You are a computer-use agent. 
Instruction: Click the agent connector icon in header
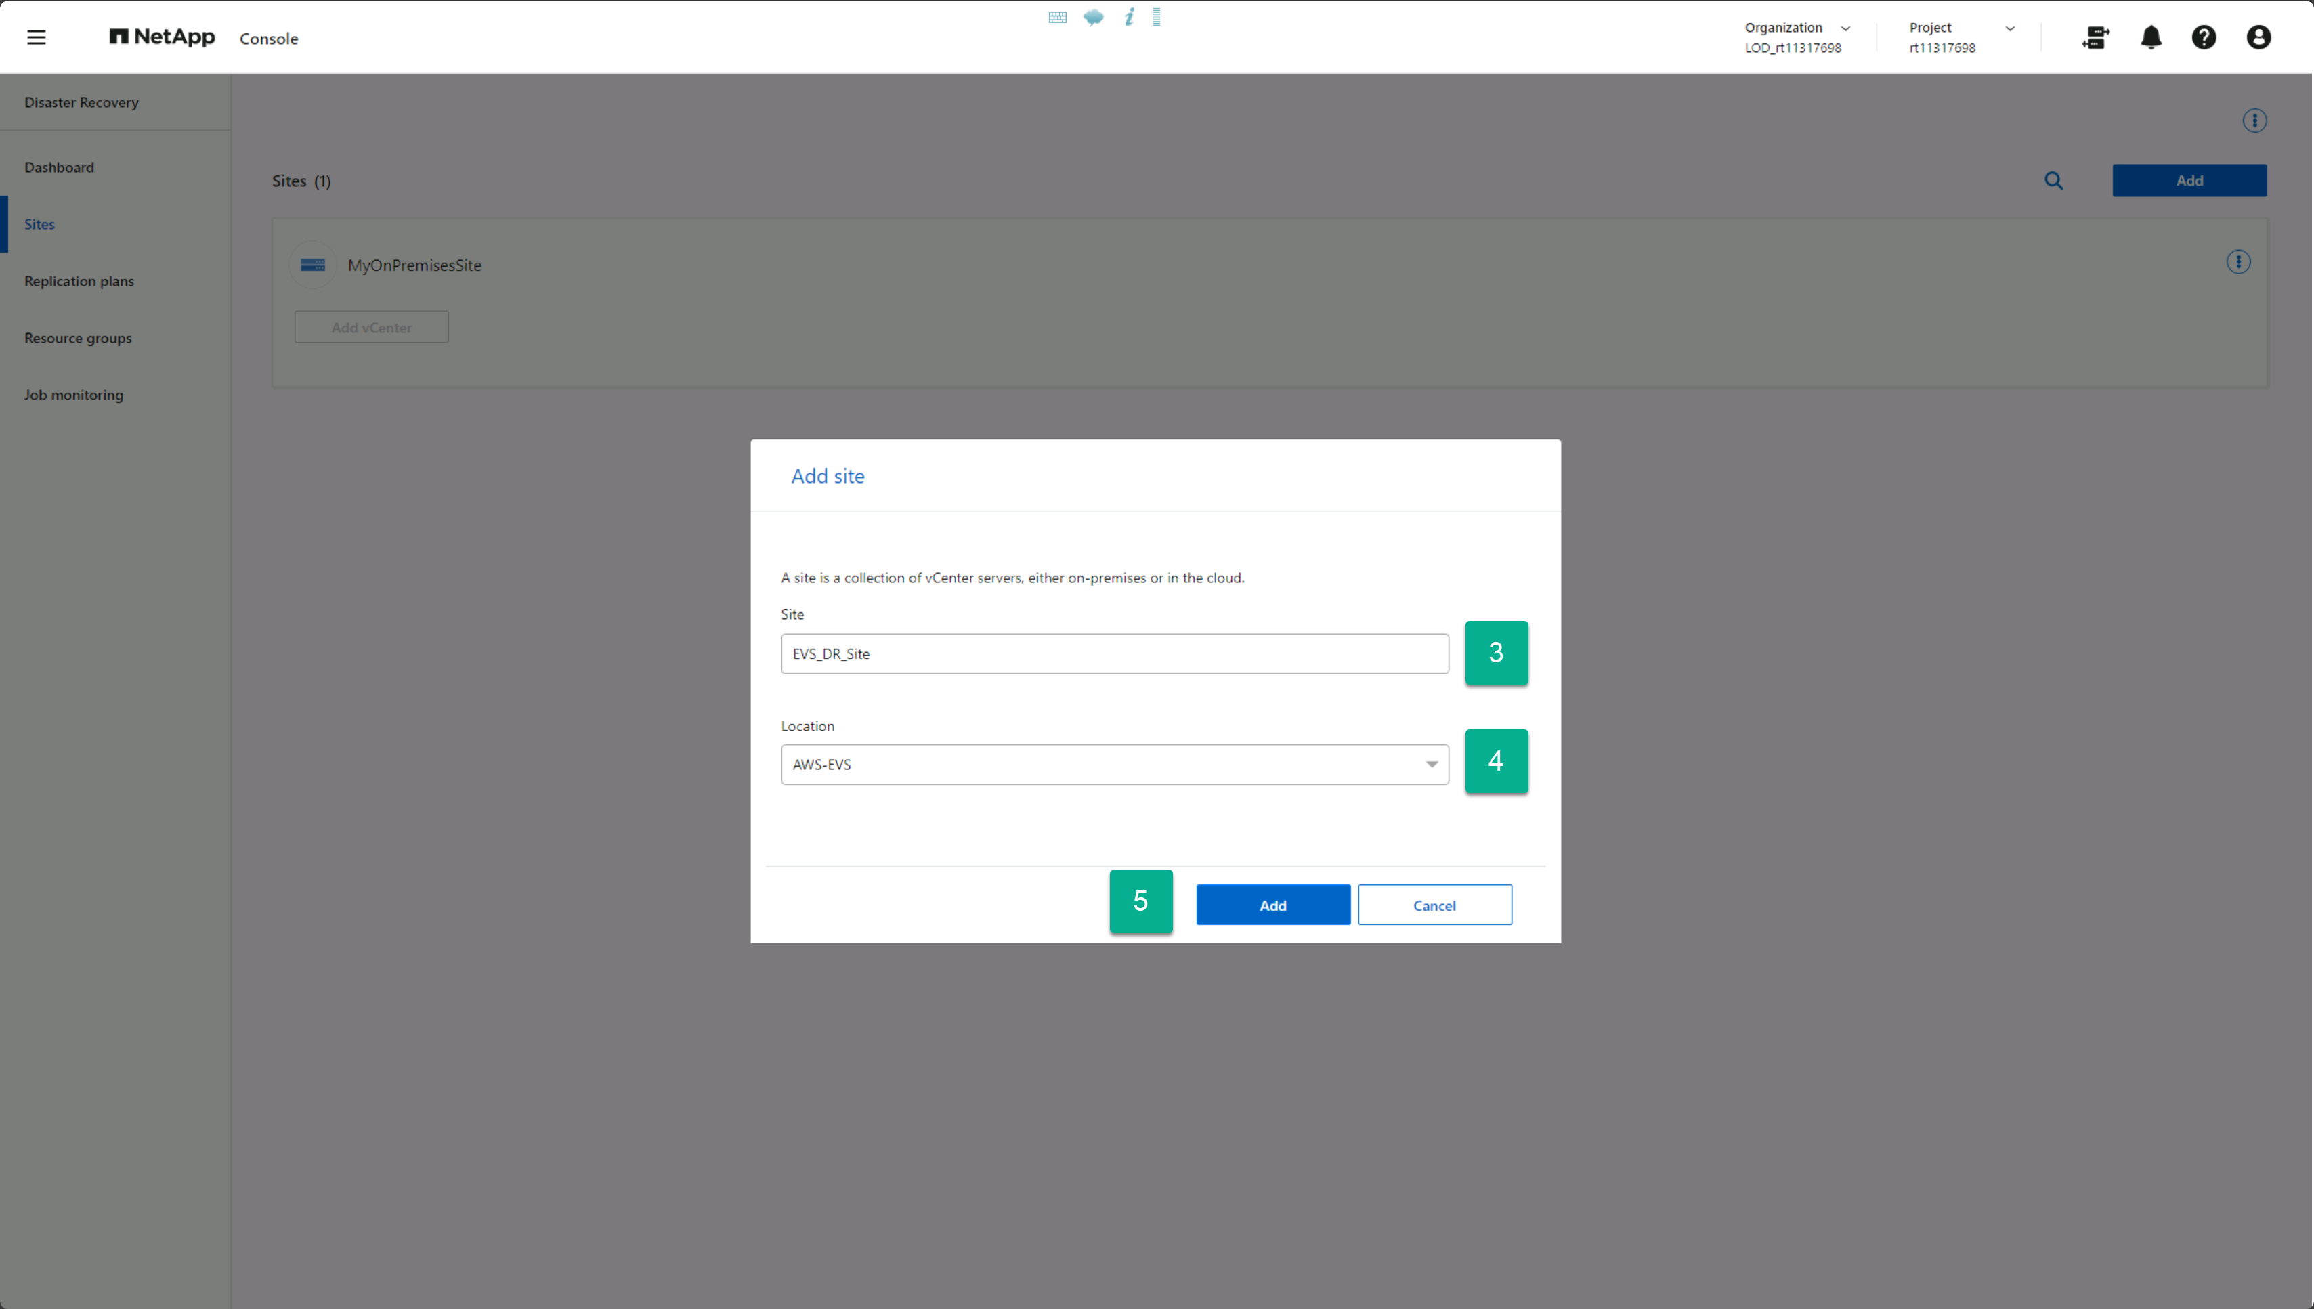click(2095, 37)
